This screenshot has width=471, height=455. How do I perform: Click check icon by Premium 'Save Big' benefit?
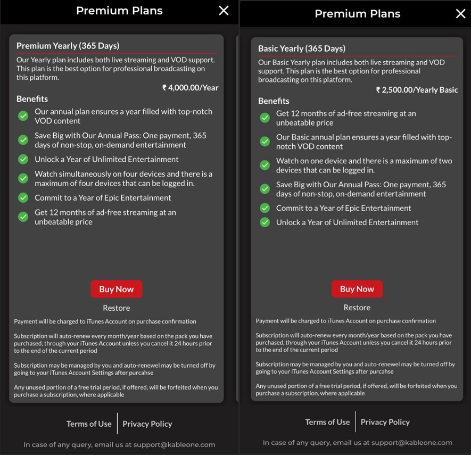pyautogui.click(x=23, y=140)
